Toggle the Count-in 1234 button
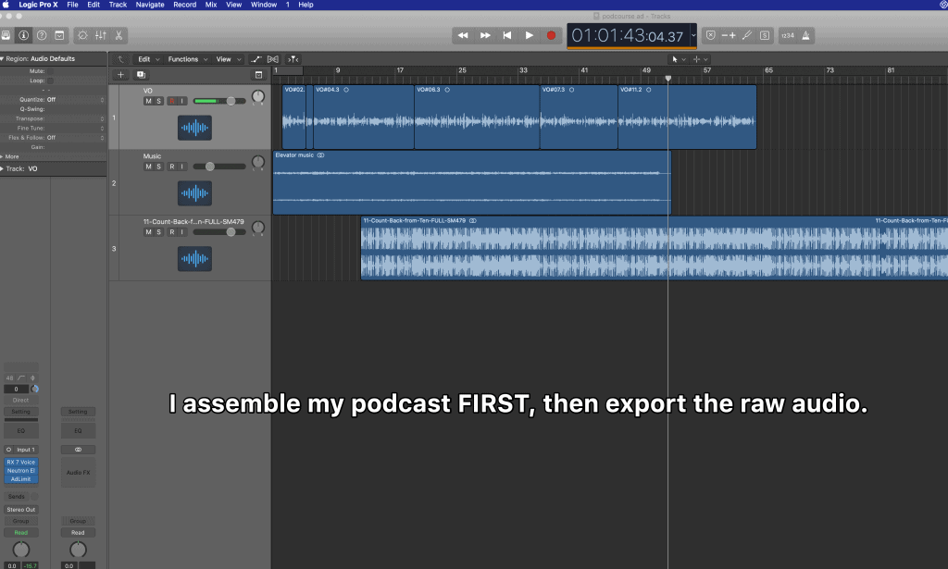948x569 pixels. coord(788,36)
